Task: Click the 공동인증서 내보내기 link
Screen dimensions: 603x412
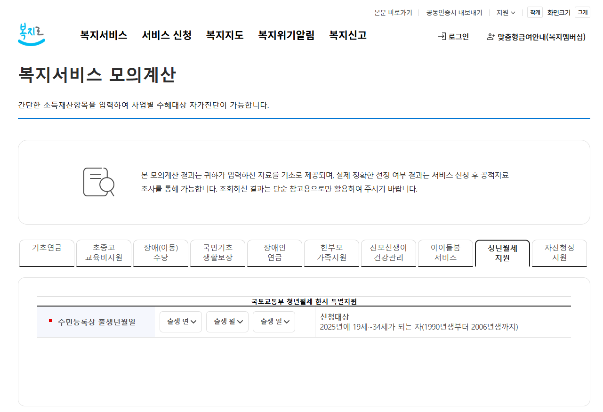Action: (x=453, y=12)
